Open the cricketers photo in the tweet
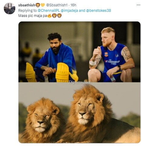This screenshot has height=146, width=142. click(79, 52)
